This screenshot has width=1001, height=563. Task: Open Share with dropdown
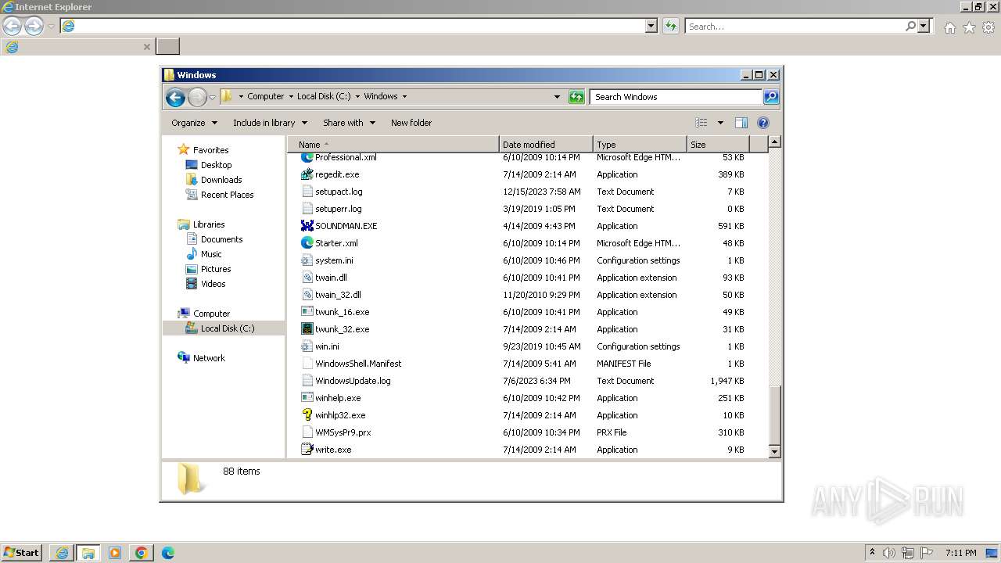349,123
